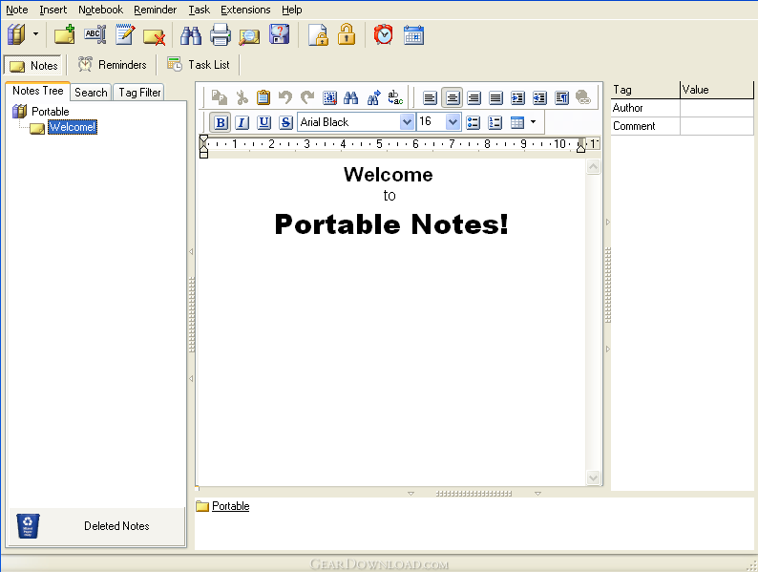
Task: Click the editor scrollbar down arrow
Action: pyautogui.click(x=593, y=477)
